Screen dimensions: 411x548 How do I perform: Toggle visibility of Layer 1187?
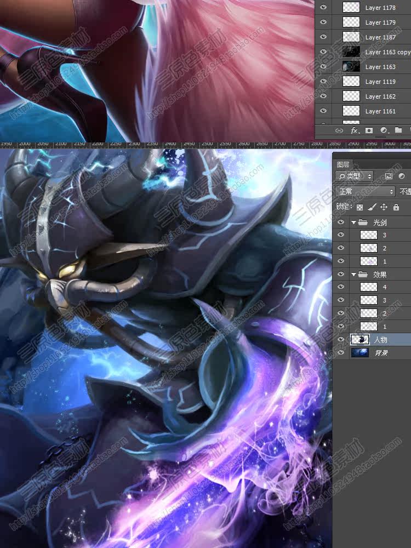point(323,37)
